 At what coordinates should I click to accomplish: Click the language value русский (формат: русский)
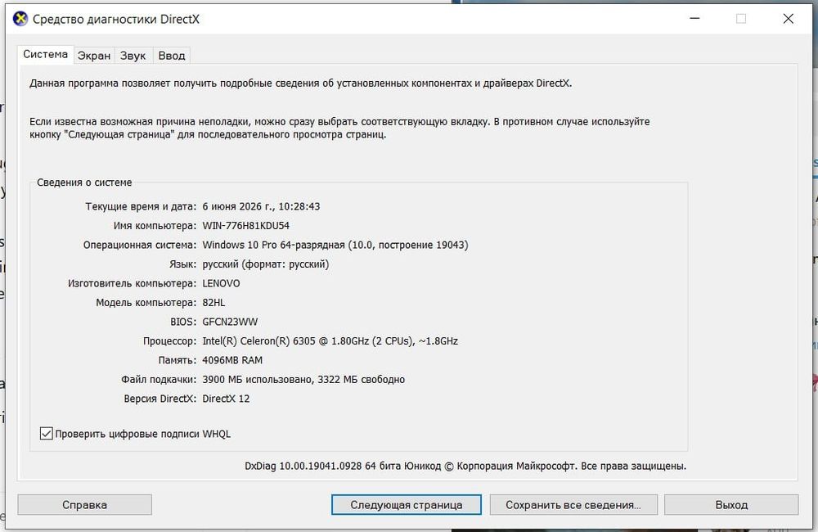pos(266,264)
